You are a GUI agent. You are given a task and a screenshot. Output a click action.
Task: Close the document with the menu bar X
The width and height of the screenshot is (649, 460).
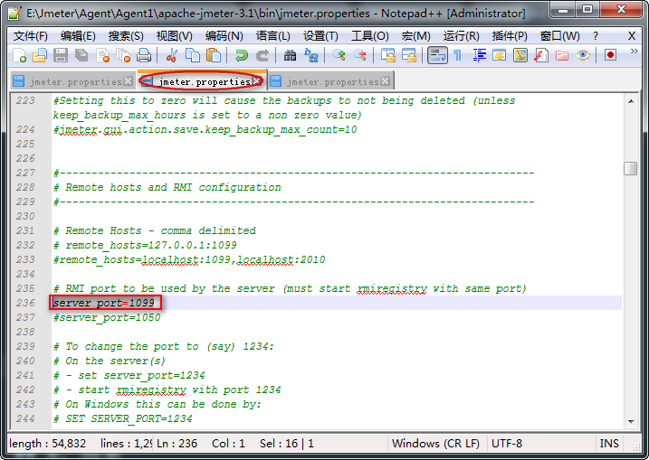[x=632, y=36]
